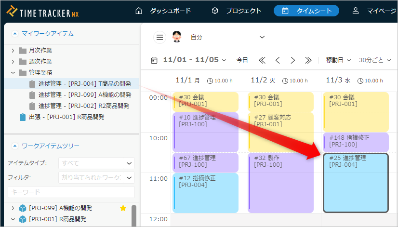Open the ダッシュボード menu
Viewport: 398px width, 227px height.
click(x=163, y=11)
